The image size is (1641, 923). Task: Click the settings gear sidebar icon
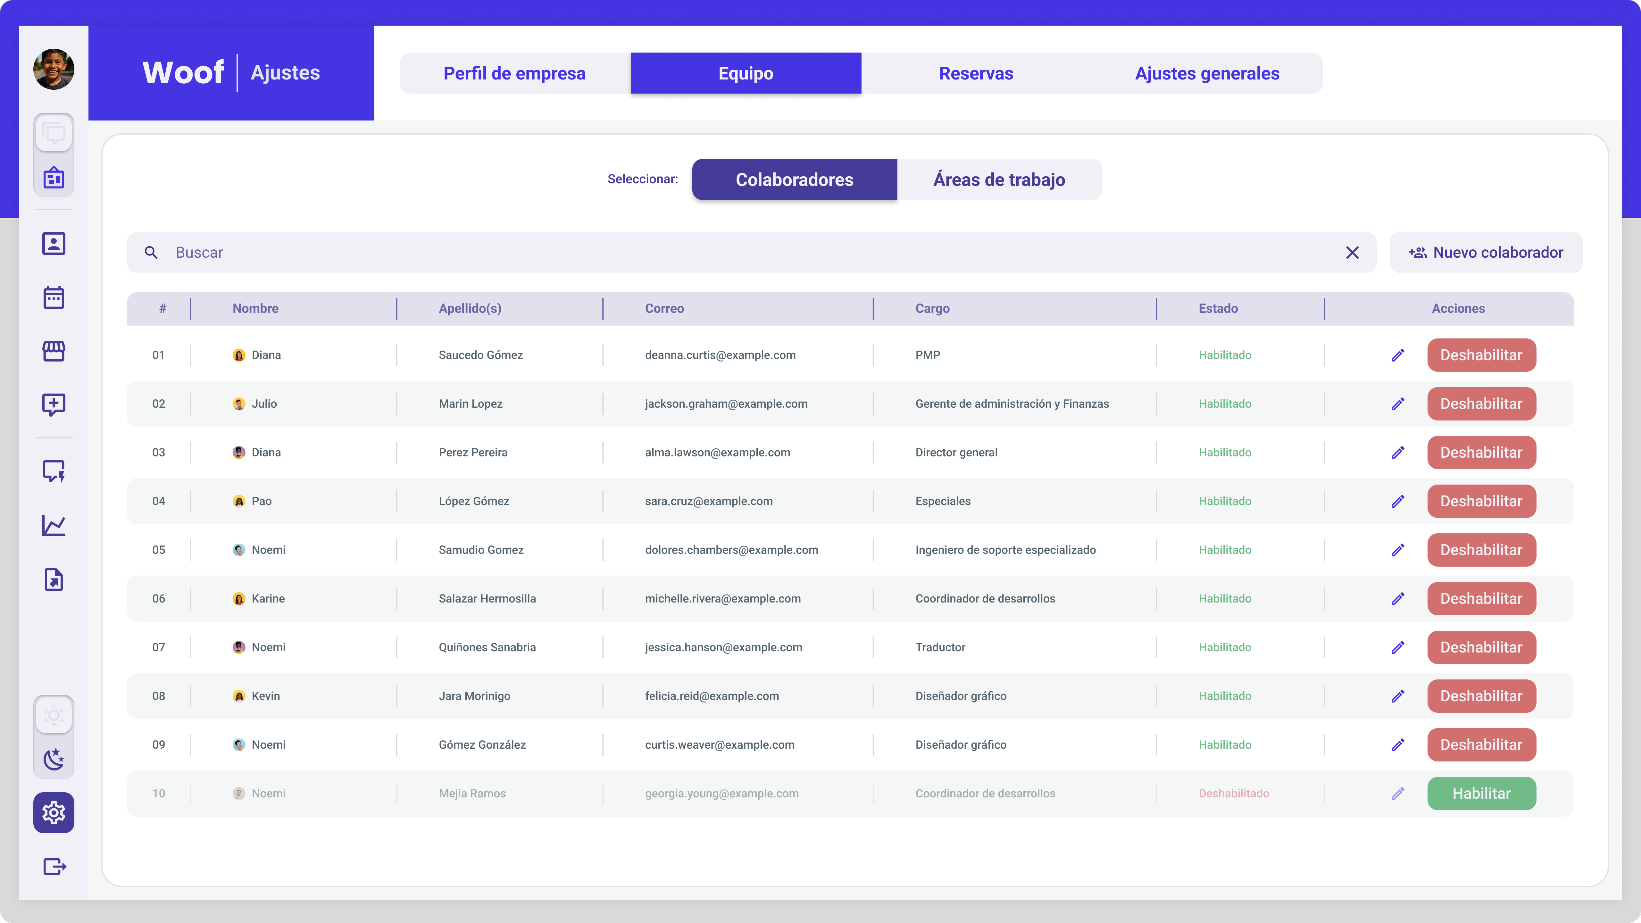tap(54, 812)
